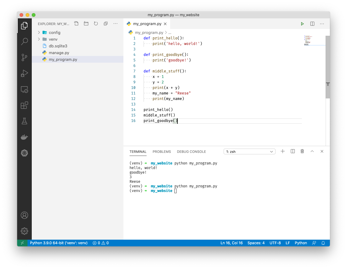The height and width of the screenshot is (269, 347).
Task: Open the '1: zsh' terminal dropdown
Action: [249, 151]
